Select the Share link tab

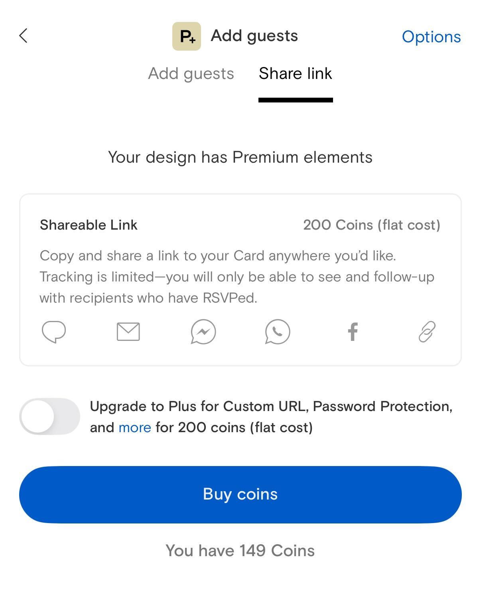[x=295, y=74]
